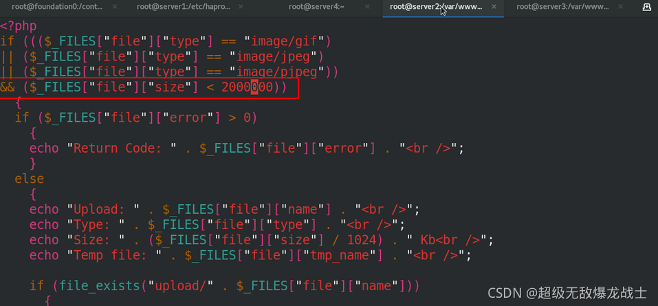Click the "Type: " echo string

pyautogui.click(x=96, y=224)
